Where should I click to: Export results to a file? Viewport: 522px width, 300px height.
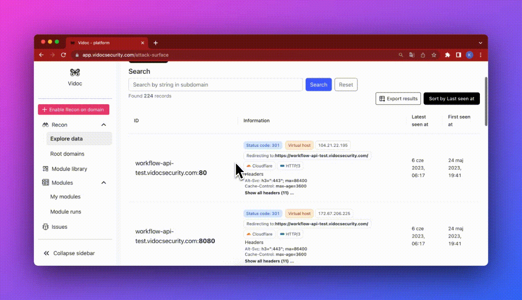point(398,99)
